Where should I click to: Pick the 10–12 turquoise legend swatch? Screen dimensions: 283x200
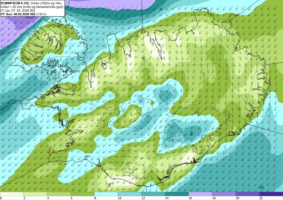tap(130, 194)
